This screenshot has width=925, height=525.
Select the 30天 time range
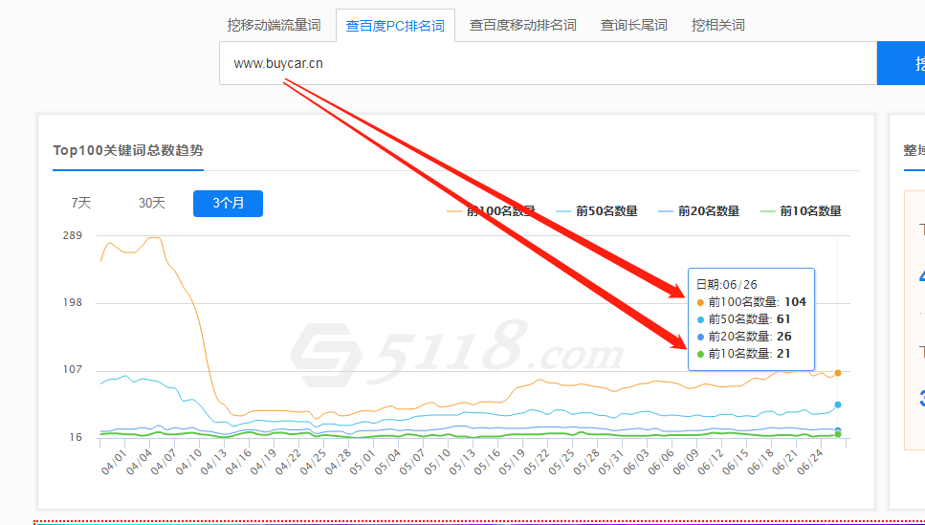click(151, 203)
